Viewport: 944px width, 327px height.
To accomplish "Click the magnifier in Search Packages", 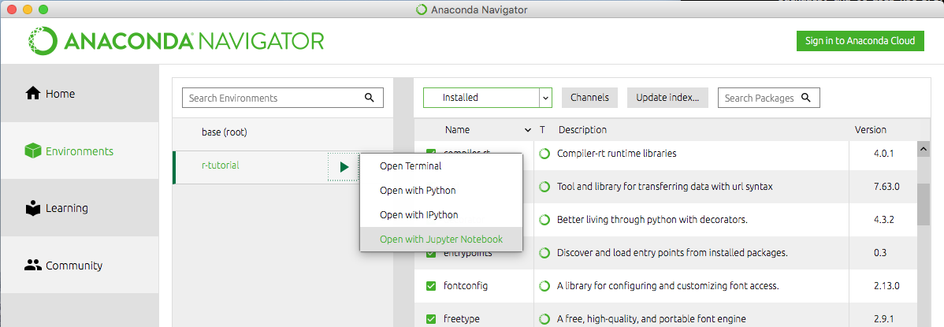I will 805,98.
